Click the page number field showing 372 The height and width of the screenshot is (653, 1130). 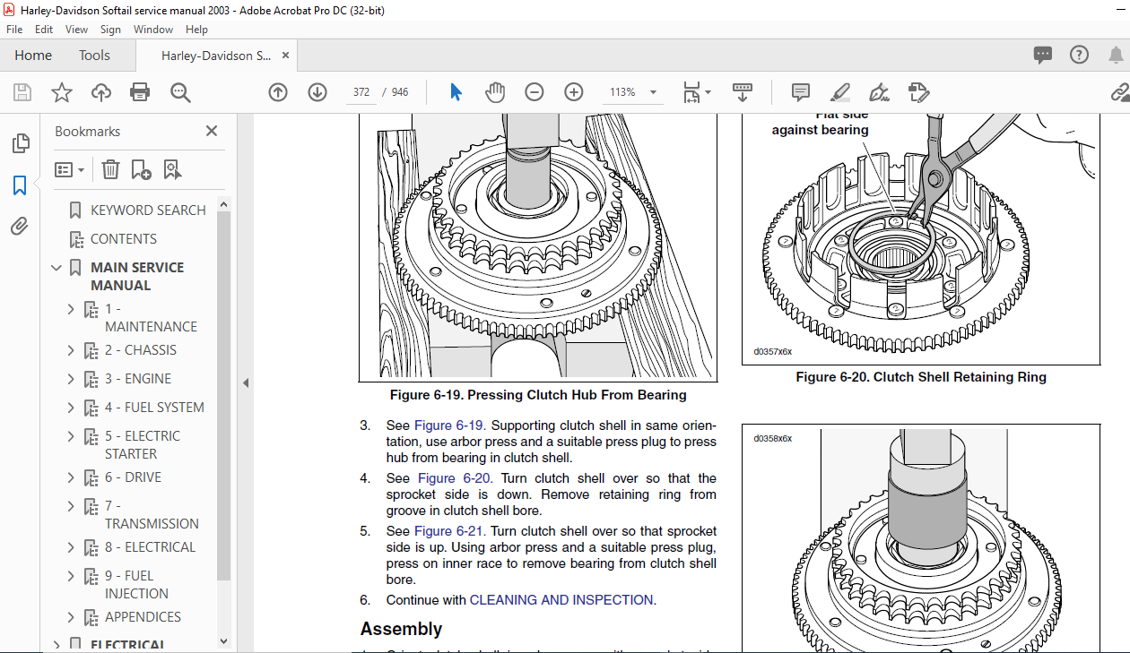[361, 92]
